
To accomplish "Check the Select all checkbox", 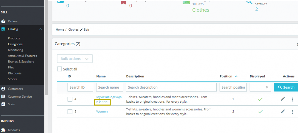I will click(60, 69).
